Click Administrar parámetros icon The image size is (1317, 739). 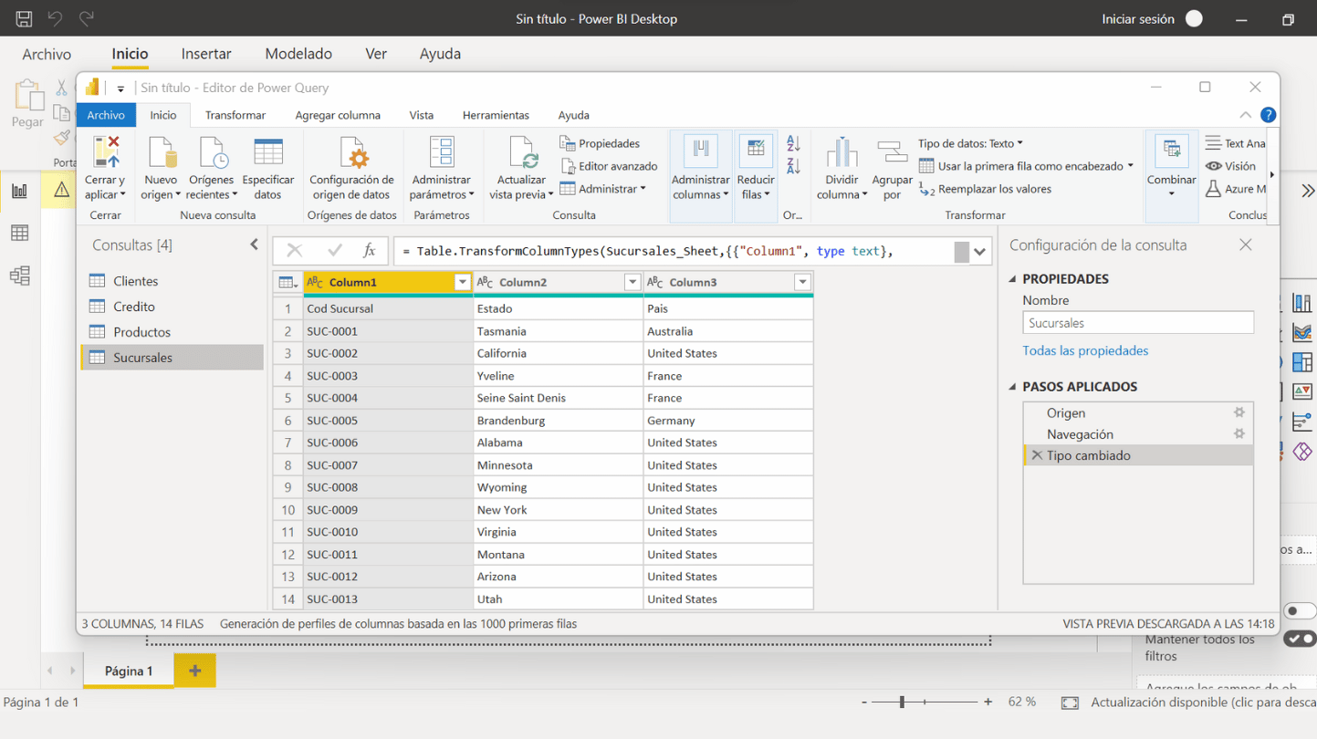[442, 152]
